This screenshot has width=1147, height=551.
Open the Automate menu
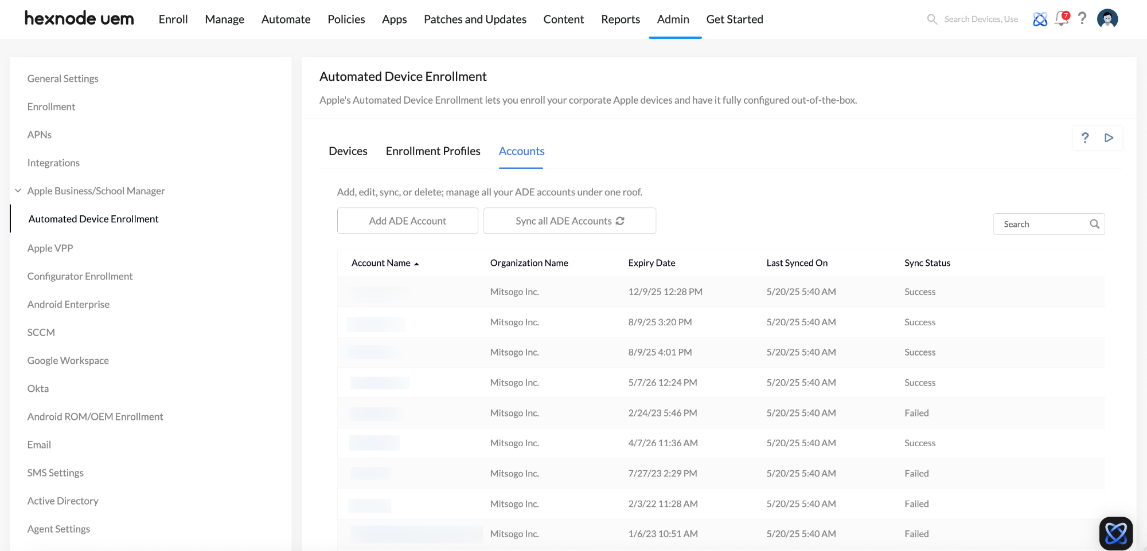(286, 19)
